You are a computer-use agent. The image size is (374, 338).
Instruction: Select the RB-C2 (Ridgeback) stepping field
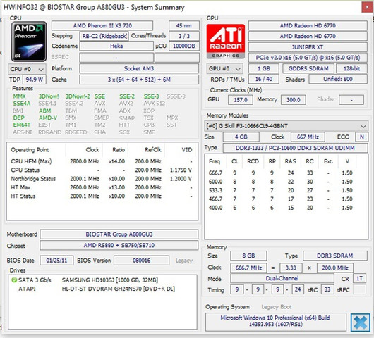click(x=104, y=36)
